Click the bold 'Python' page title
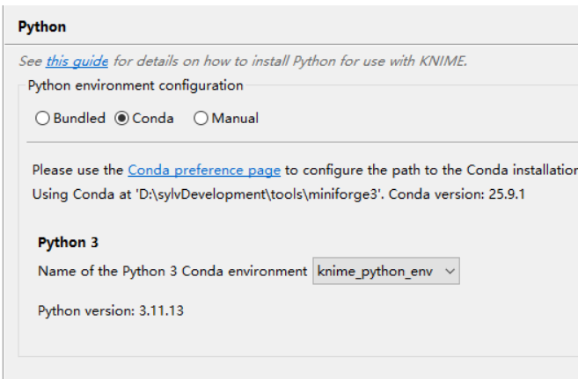 pos(41,26)
